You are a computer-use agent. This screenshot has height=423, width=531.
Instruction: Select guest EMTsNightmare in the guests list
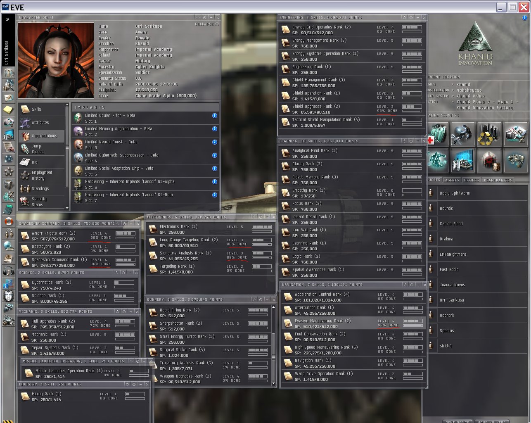coord(477,254)
